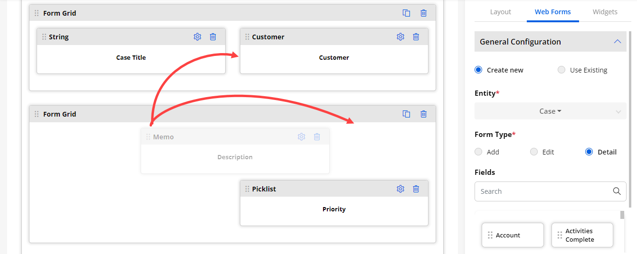Click the search magnifier icon in Fields
Viewport: 637px width, 254px height.
pos(617,191)
